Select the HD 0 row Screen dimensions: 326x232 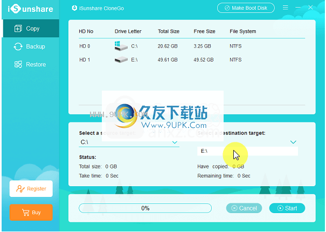[x=192, y=46]
